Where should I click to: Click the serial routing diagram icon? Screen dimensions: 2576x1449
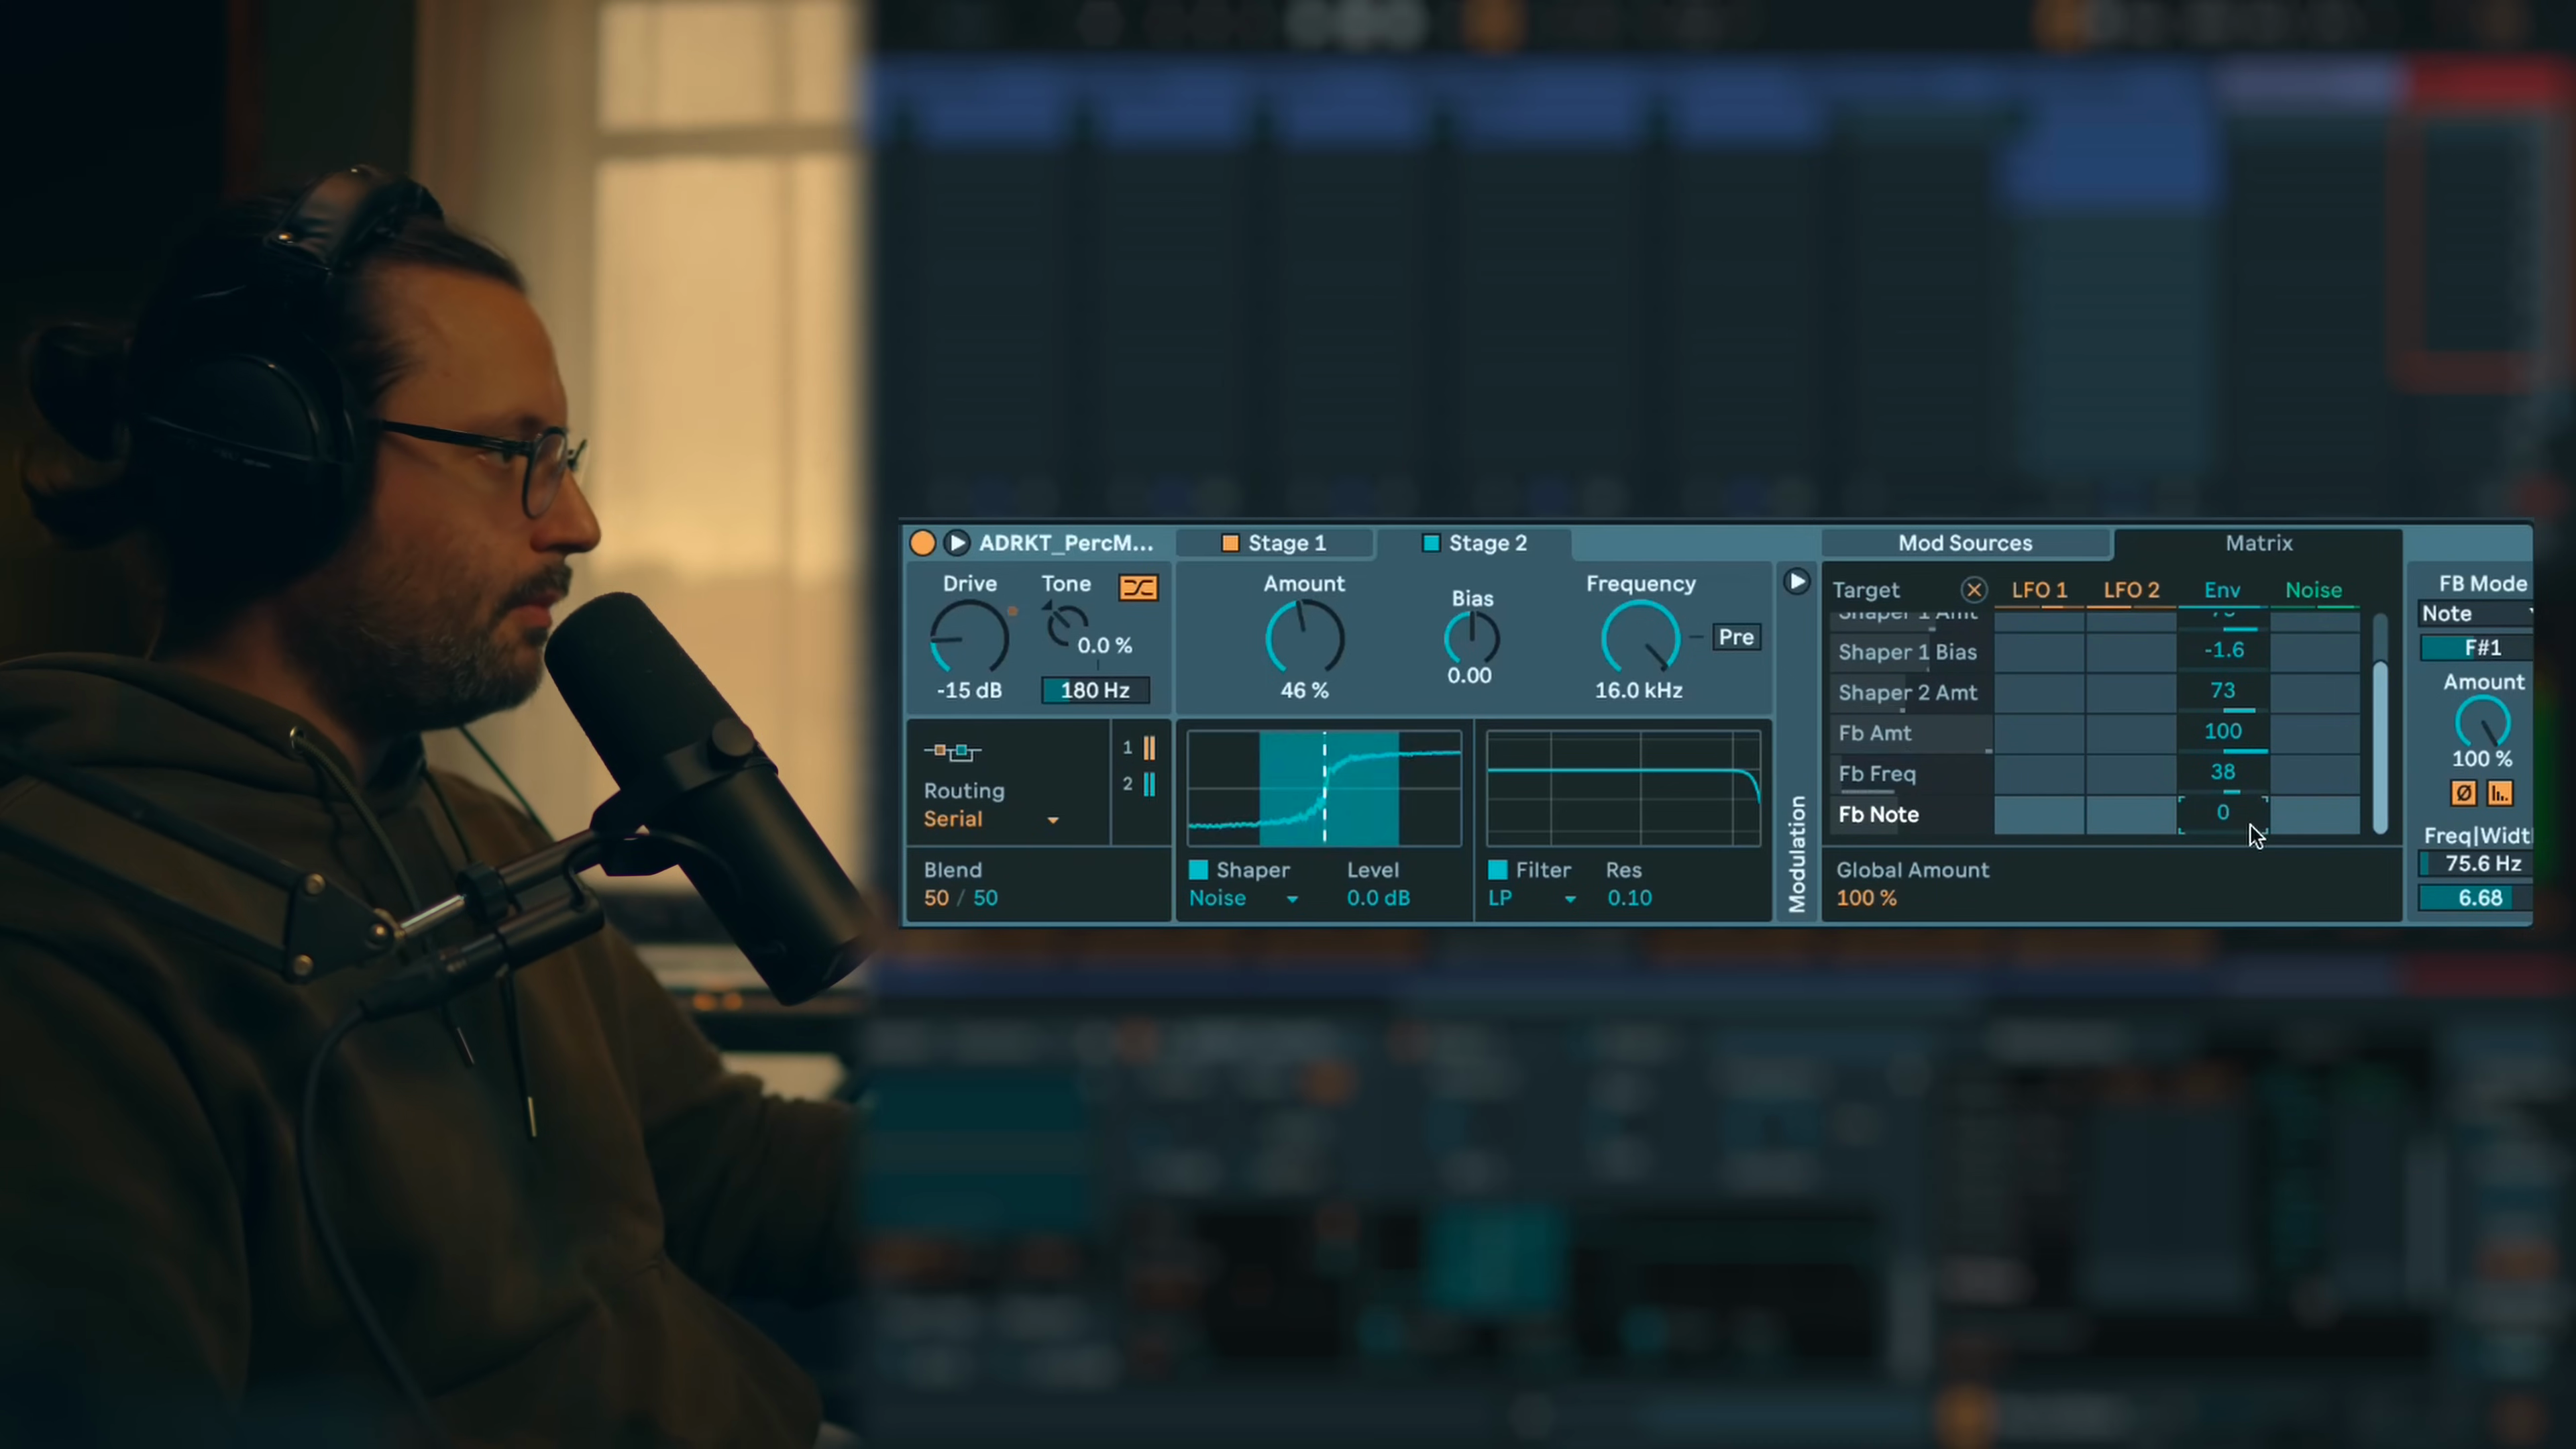pos(952,750)
